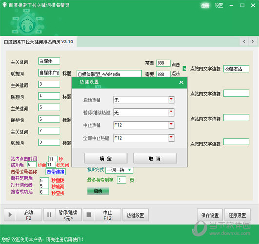Click the 热键设置 button
Image resolution: width=259 pixels, height=244 pixels.
(136, 215)
